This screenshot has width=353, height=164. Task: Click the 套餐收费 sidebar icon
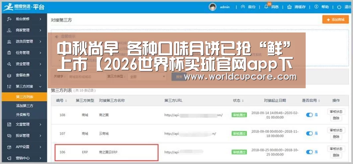pyautogui.click(x=9, y=75)
